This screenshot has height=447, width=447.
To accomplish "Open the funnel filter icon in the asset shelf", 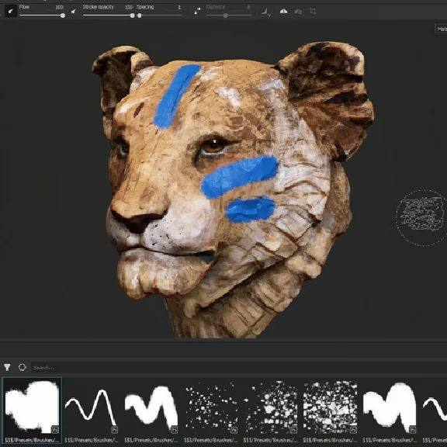I will (7, 367).
